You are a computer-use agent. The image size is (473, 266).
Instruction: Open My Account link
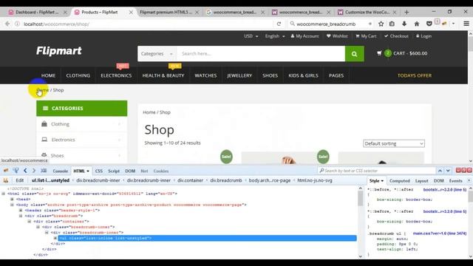point(304,36)
